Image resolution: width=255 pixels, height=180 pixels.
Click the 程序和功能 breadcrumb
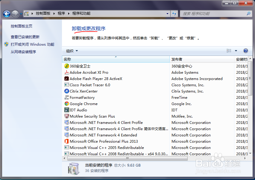[x=81, y=13]
